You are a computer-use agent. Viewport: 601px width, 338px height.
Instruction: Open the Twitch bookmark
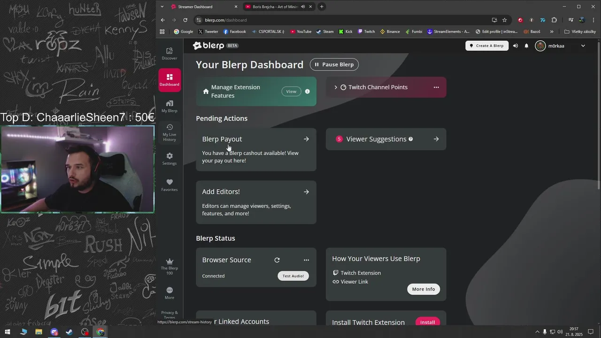[366, 31]
